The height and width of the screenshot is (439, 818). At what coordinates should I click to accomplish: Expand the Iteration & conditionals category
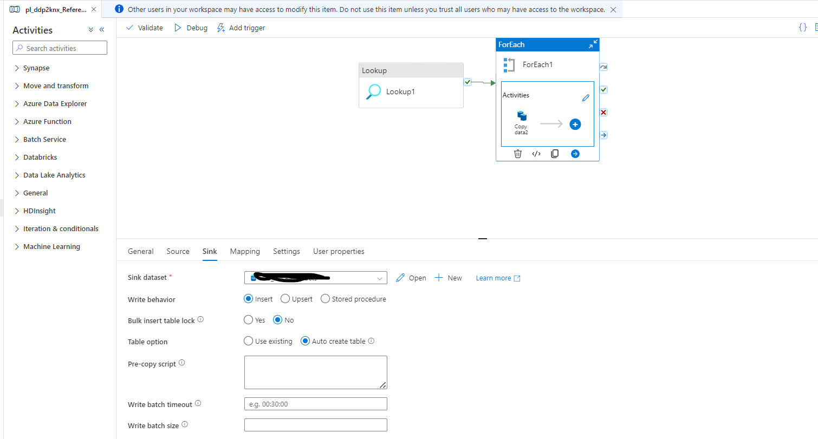(x=61, y=228)
